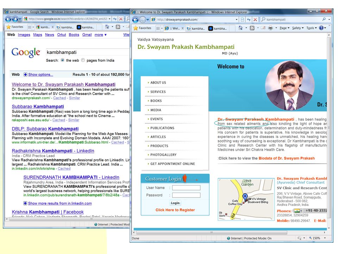Click Refresh button in Dr. Swayam window

click(x=249, y=19)
